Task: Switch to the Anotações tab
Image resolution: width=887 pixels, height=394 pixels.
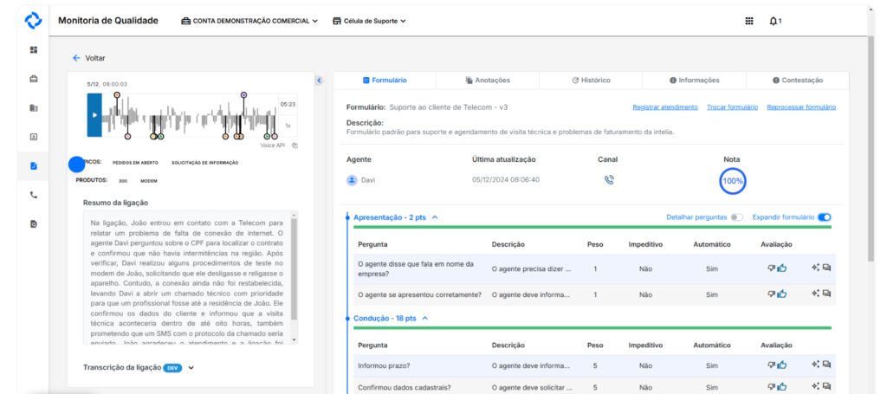Action: (x=488, y=80)
